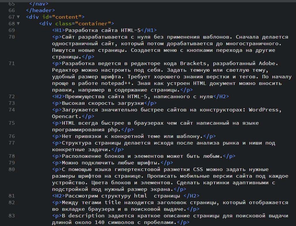This screenshot has height=226, width=296.
Task: Click line number 66 in the gutter
Action: coord(12,10)
